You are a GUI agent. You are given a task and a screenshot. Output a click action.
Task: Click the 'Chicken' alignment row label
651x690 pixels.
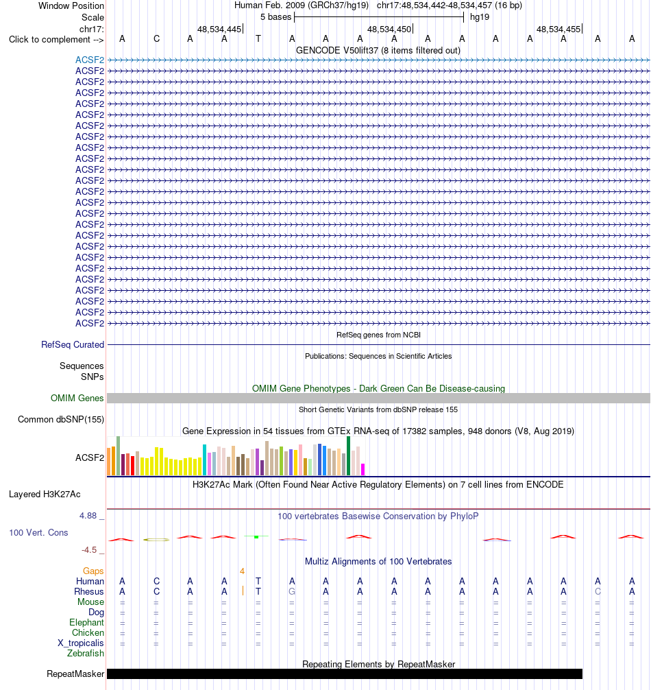tap(88, 632)
